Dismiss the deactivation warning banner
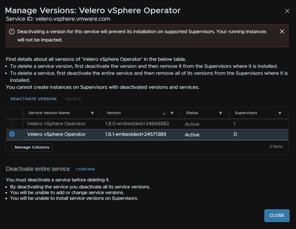Image resolution: width=296 pixels, height=229 pixels. coord(282,31)
